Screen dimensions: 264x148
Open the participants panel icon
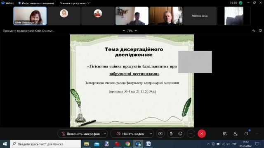point(236,134)
